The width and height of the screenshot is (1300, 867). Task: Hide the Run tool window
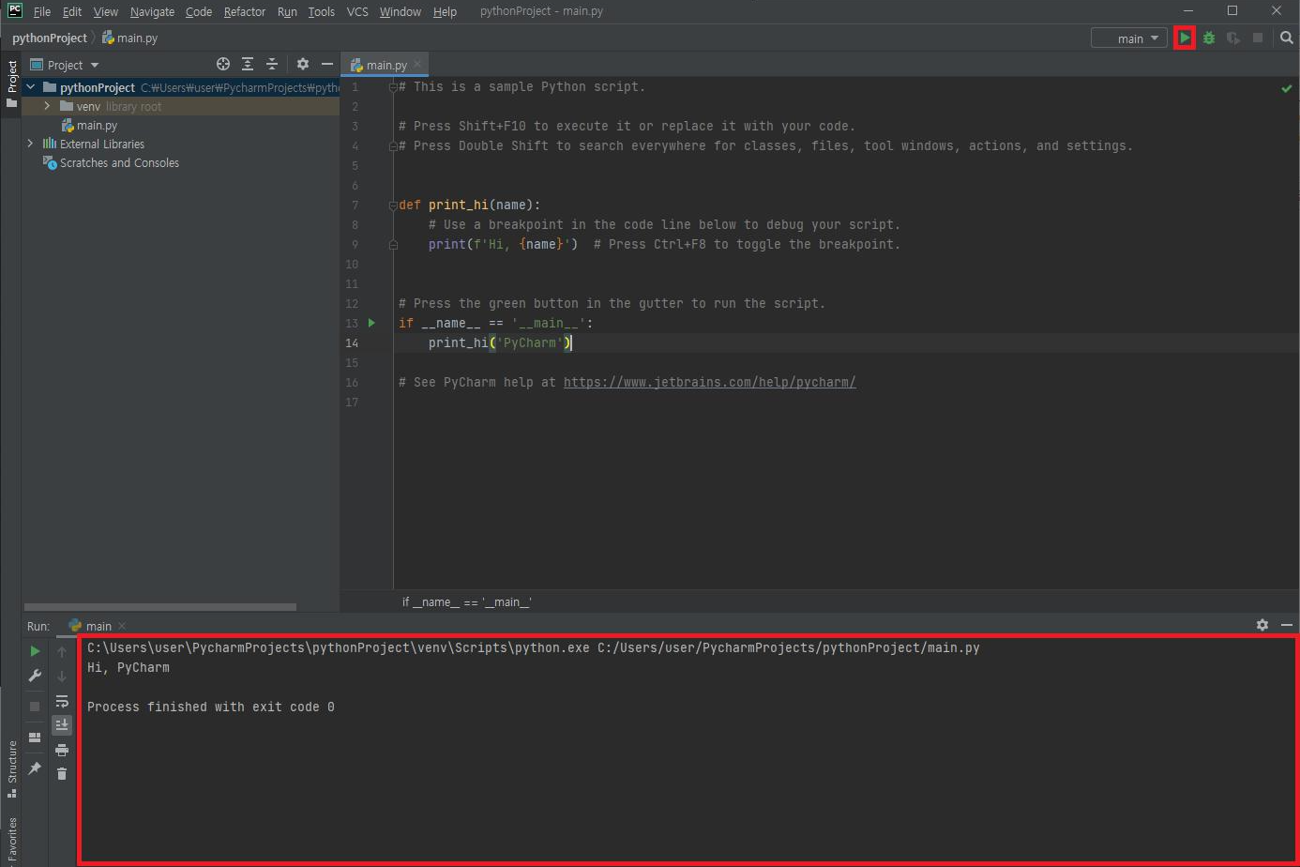(x=1287, y=625)
